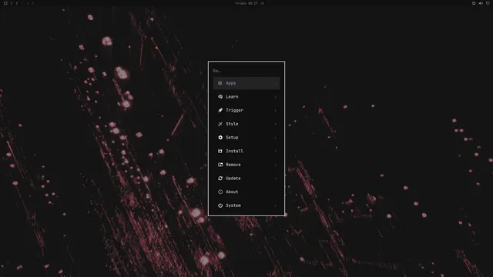Select the System menu entry text
This screenshot has width=493, height=277.
pyautogui.click(x=233, y=205)
